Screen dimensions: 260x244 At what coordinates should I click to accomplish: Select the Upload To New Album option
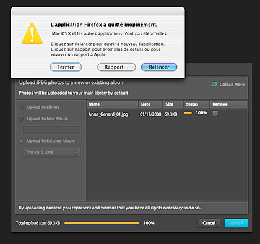click(21, 119)
